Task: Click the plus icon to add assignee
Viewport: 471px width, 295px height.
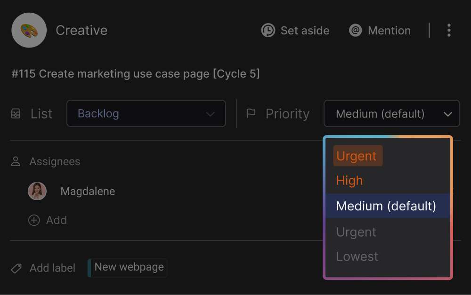Action: tap(34, 220)
